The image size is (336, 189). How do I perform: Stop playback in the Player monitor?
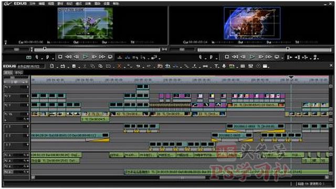[60, 57]
